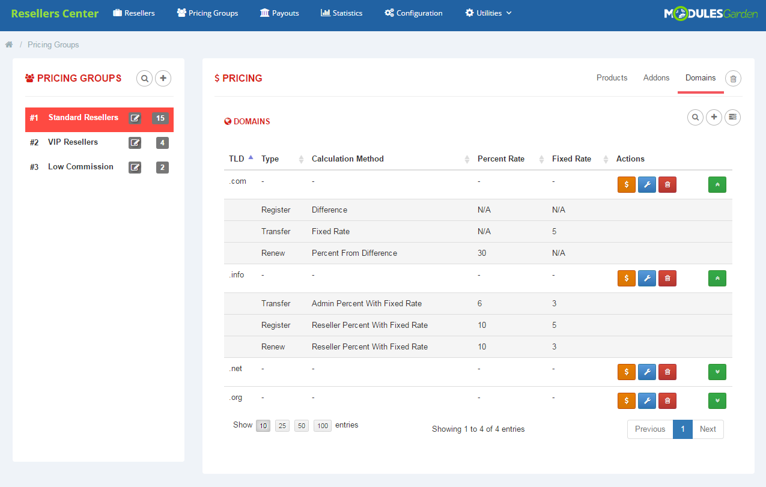This screenshot has height=487, width=766.
Task: Collapse the .com pricing details
Action: [717, 184]
